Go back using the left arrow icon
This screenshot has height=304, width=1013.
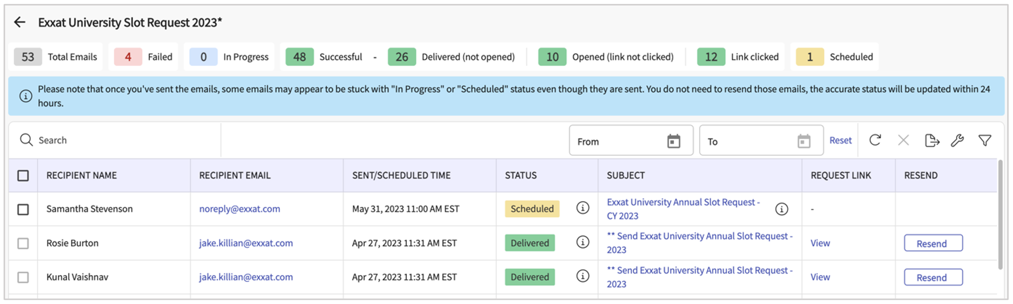coord(20,23)
